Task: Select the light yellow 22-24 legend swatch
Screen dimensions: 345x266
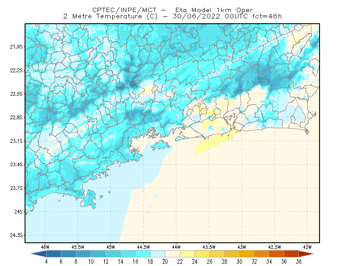Action: click(188, 254)
